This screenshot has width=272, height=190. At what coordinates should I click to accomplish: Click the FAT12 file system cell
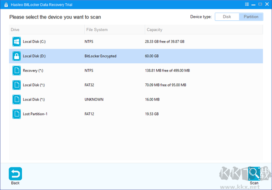point(89,114)
